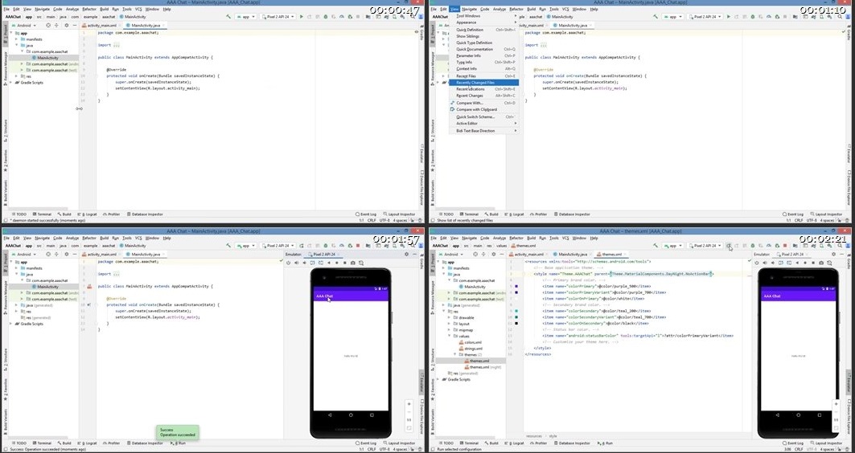Click the hovered Run icon in the 00:02:21 frame
This screenshot has height=453, width=855.
(729, 246)
